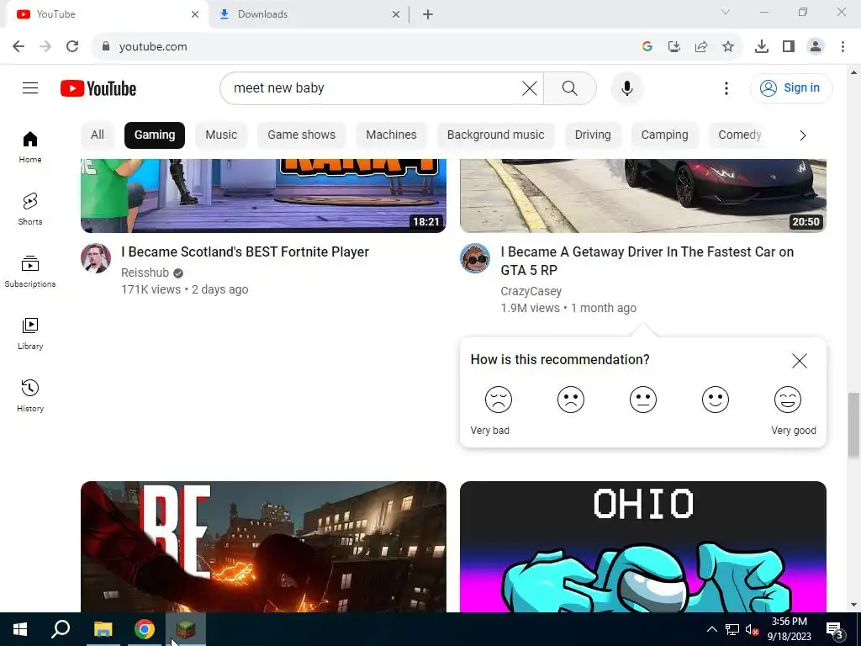Viewport: 861px width, 646px height.
Task: Select the Music filter chip
Action: [221, 135]
